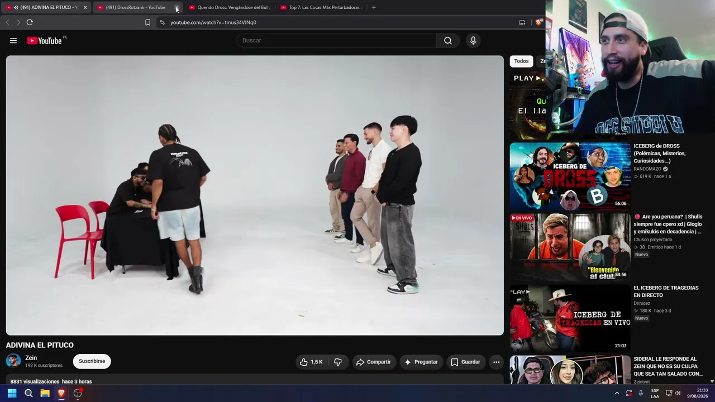
Task: Close the DrossRotzank tab
Action: click(177, 7)
